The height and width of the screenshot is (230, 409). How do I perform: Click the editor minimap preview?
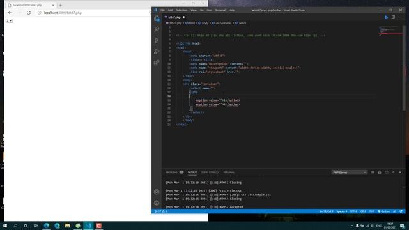[x=390, y=31]
